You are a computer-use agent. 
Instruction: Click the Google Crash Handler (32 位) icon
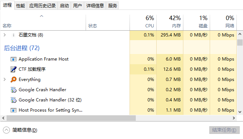click(x=14, y=100)
